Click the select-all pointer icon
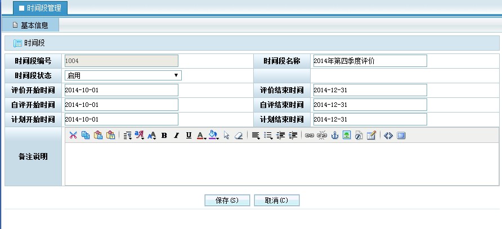 (226, 136)
